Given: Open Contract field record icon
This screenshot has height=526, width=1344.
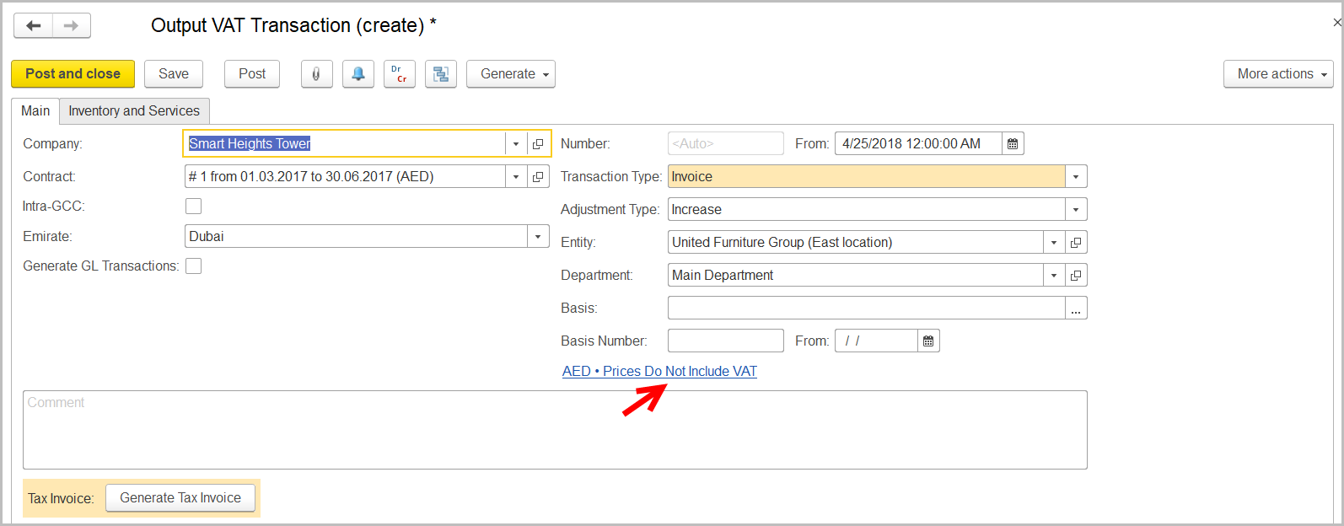Looking at the screenshot, I should tap(538, 177).
